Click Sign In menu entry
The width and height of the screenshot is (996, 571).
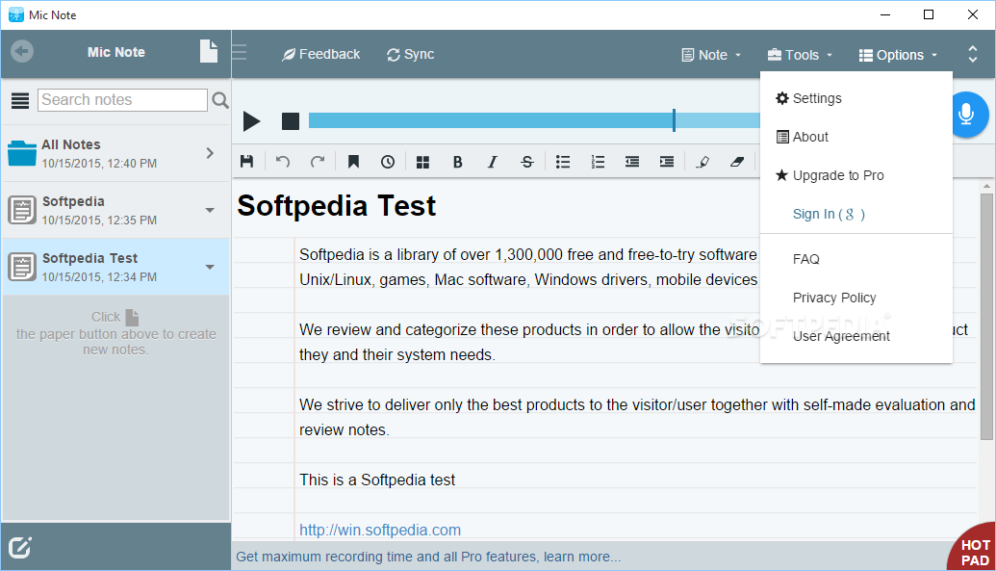click(x=856, y=215)
